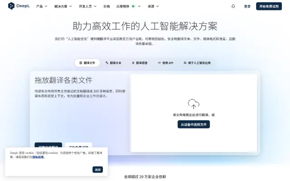
Task: Click the text 全球超过 20 万家企业信赖
Action: tap(145, 177)
